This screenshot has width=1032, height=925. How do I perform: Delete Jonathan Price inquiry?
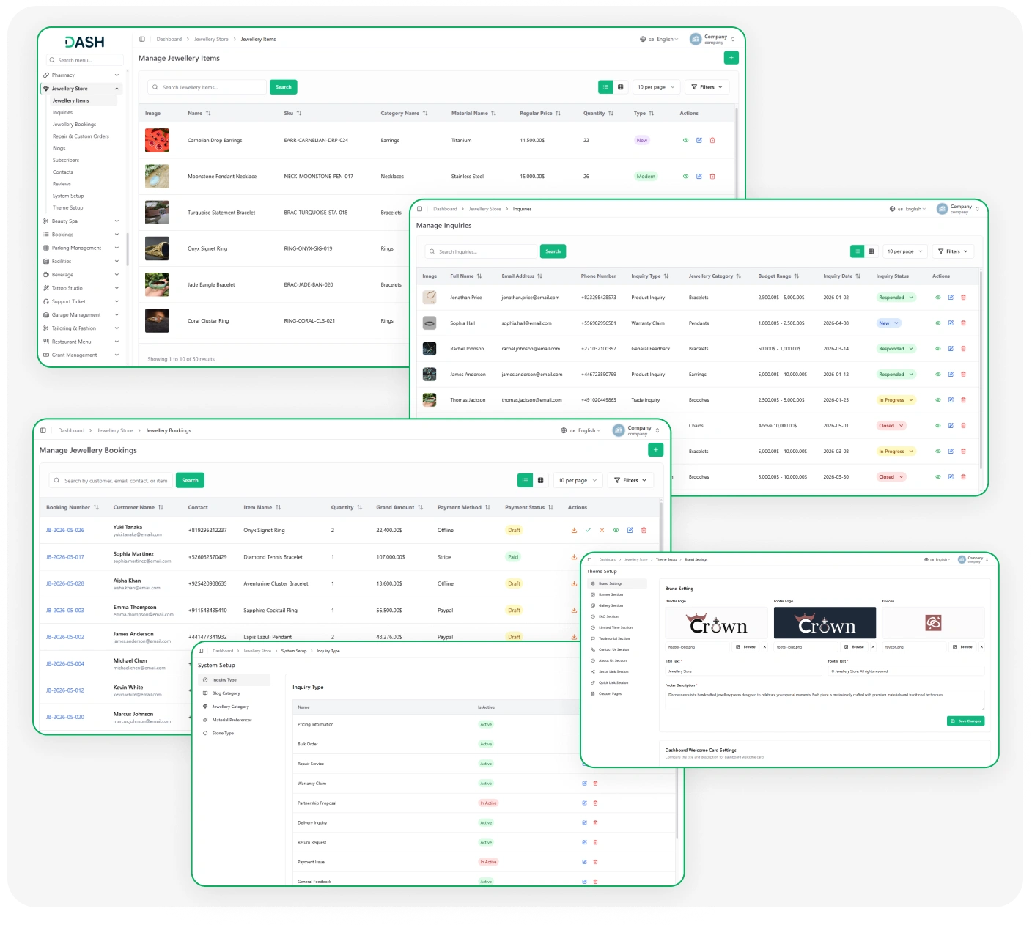[963, 298]
